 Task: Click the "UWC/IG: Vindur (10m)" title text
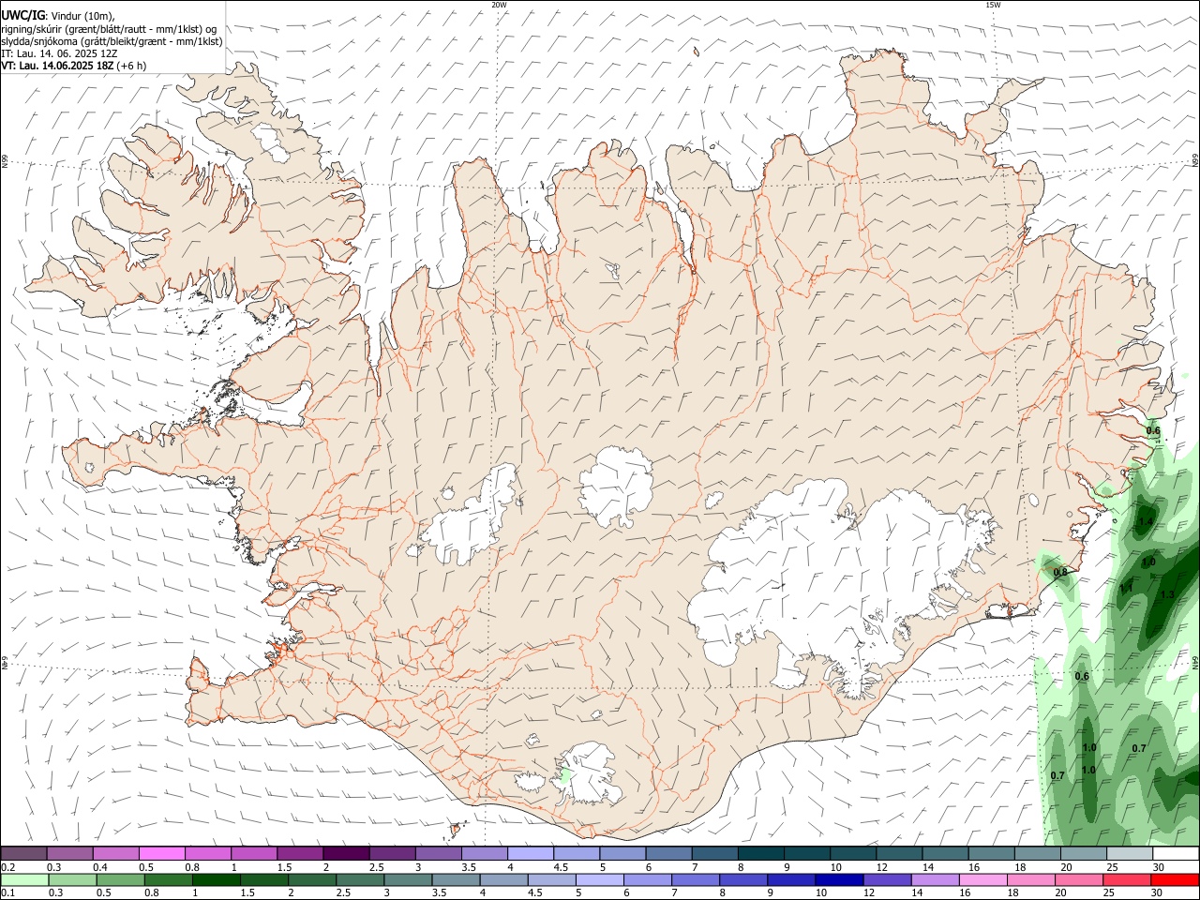(x=58, y=16)
